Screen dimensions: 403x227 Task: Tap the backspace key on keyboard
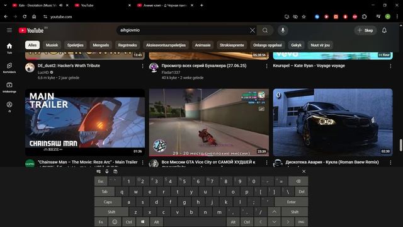[298, 182]
